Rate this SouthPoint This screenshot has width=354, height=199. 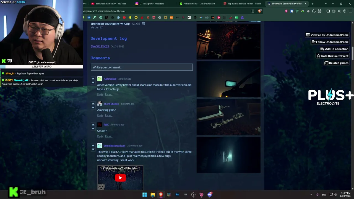click(x=332, y=56)
